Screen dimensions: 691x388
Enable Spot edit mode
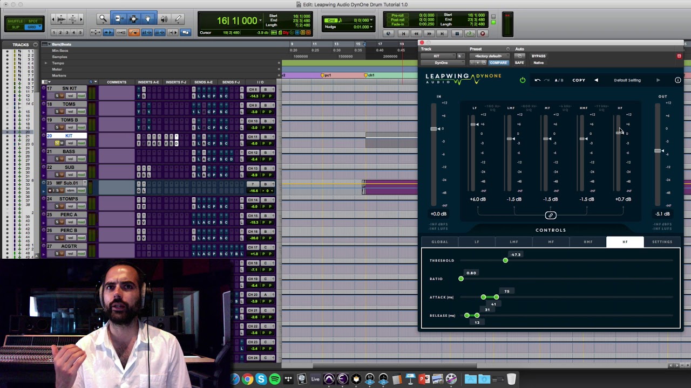tap(33, 21)
